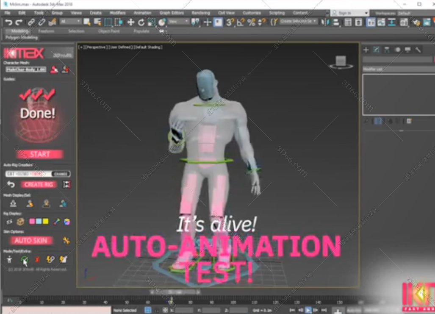Click the Play Animation button
The width and height of the screenshot is (435, 314).
point(308,310)
